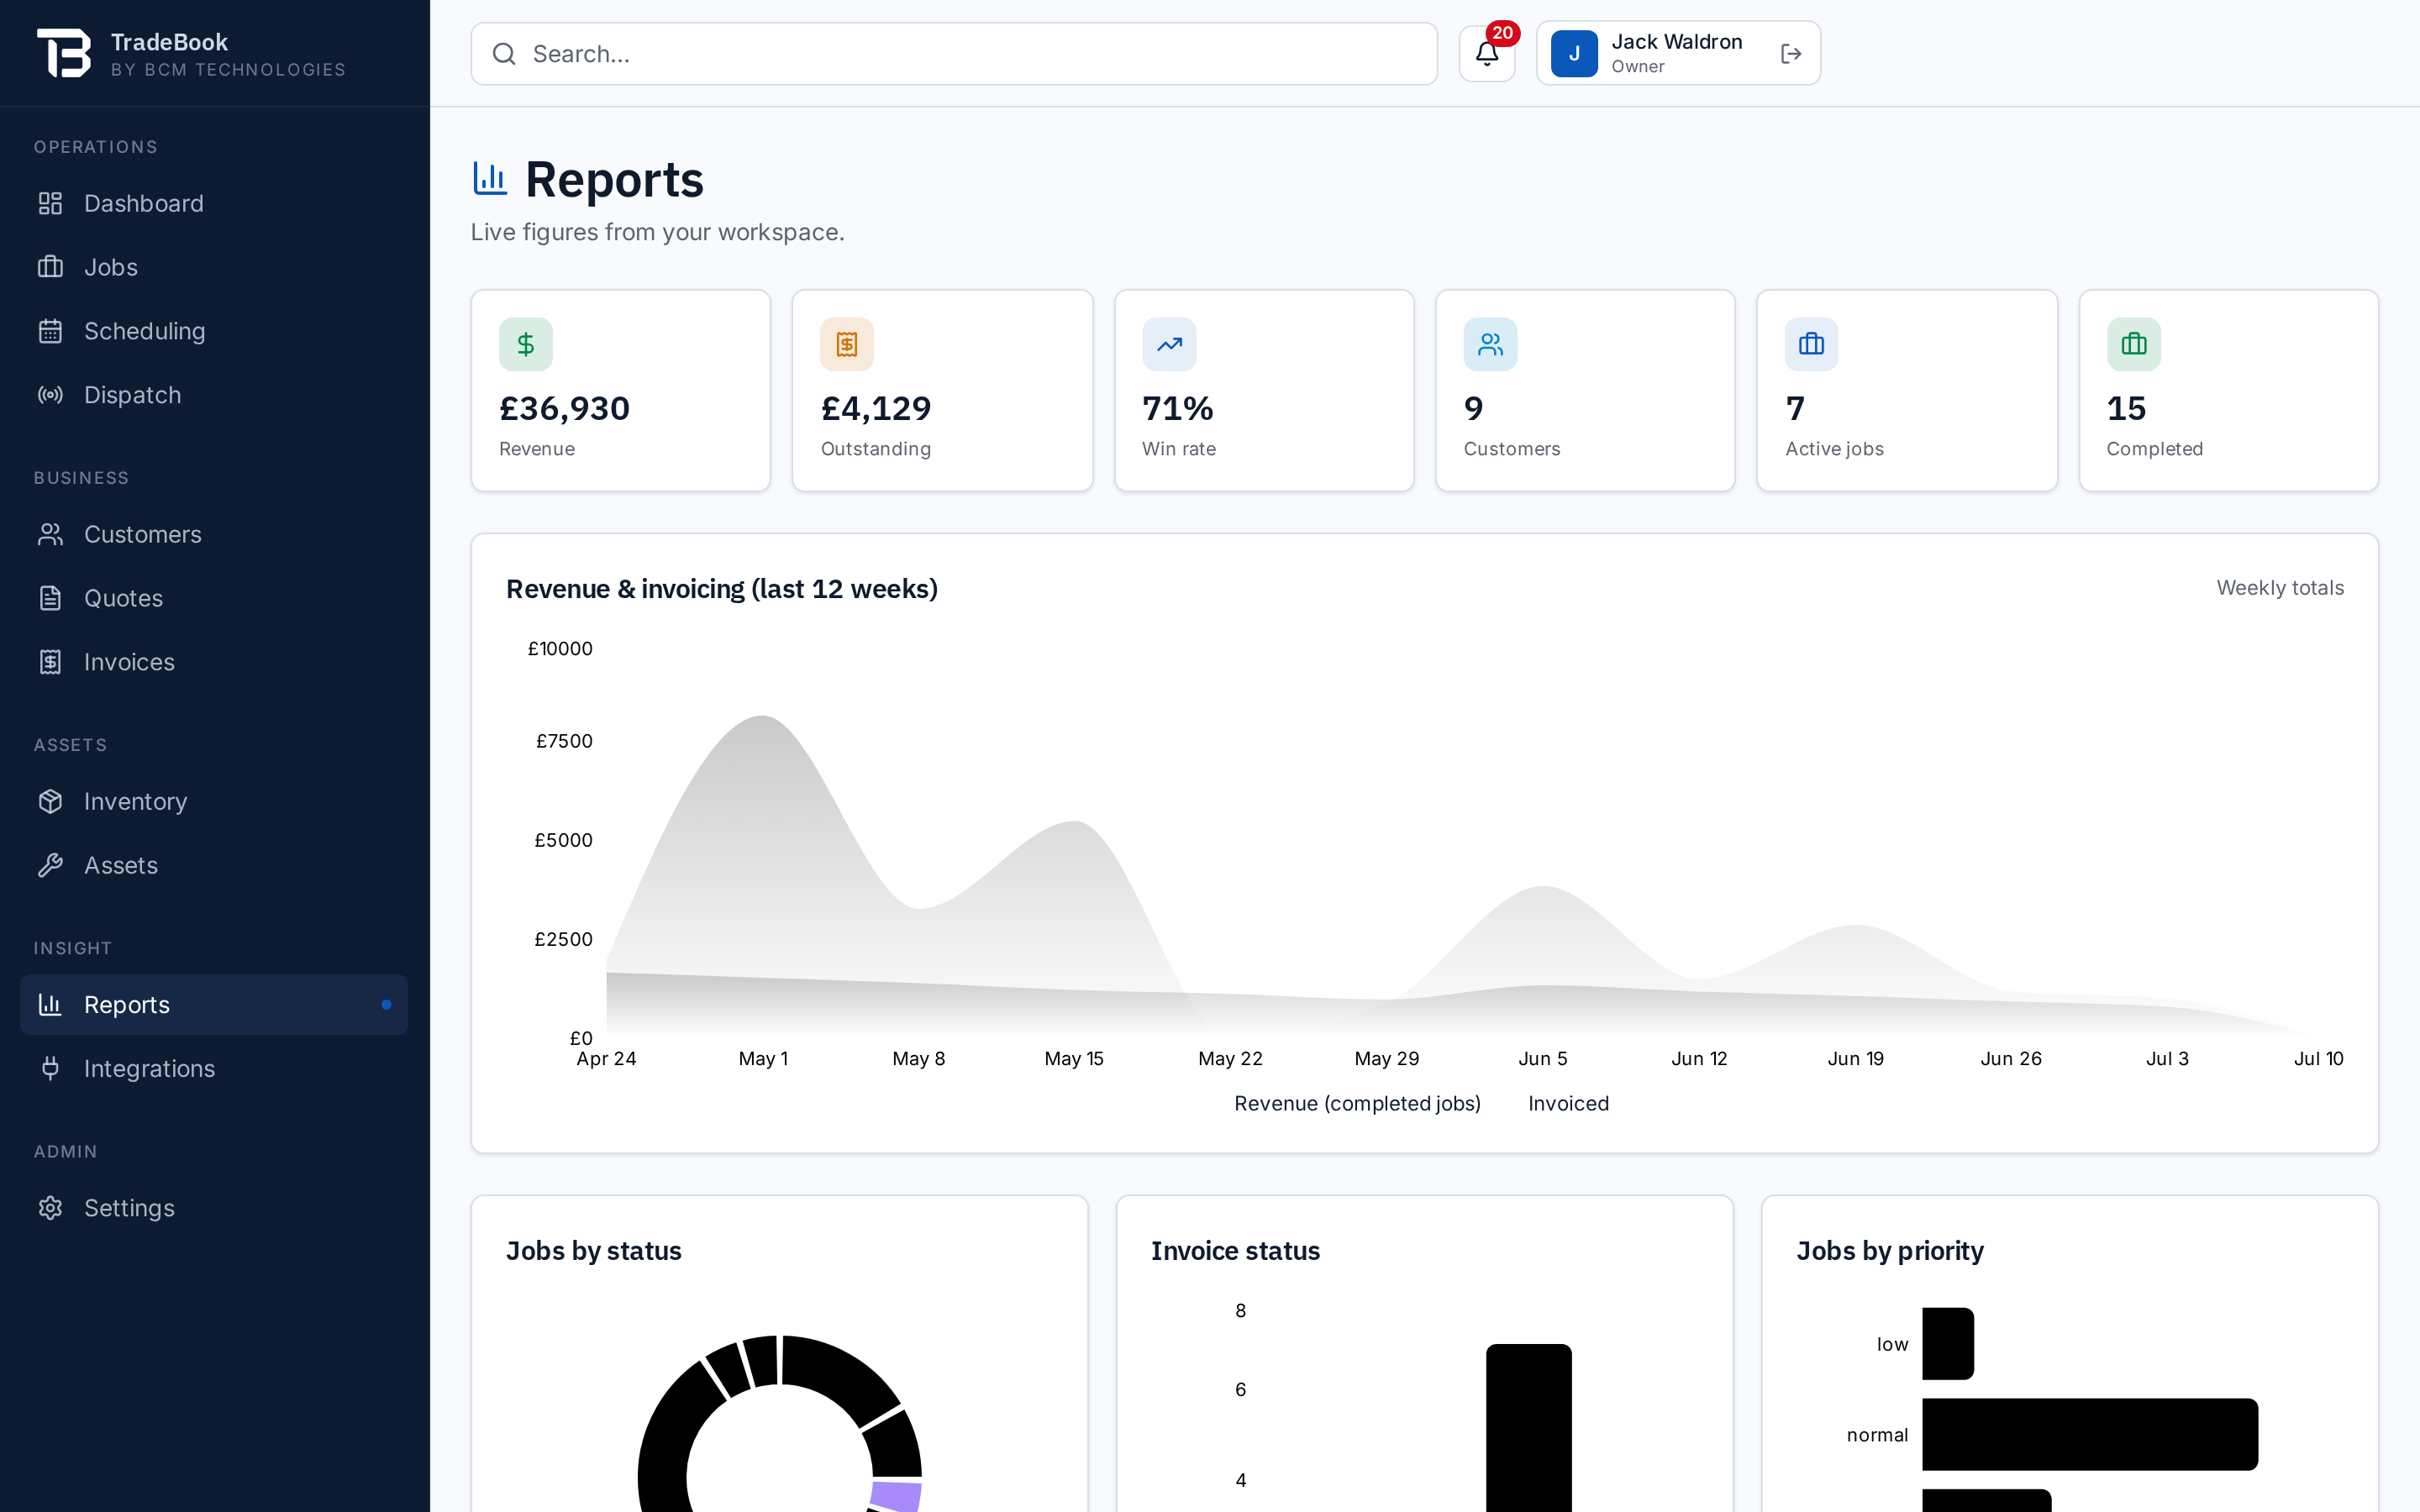Click the Reports page title icon
The height and width of the screenshot is (1512, 2420).
(490, 179)
